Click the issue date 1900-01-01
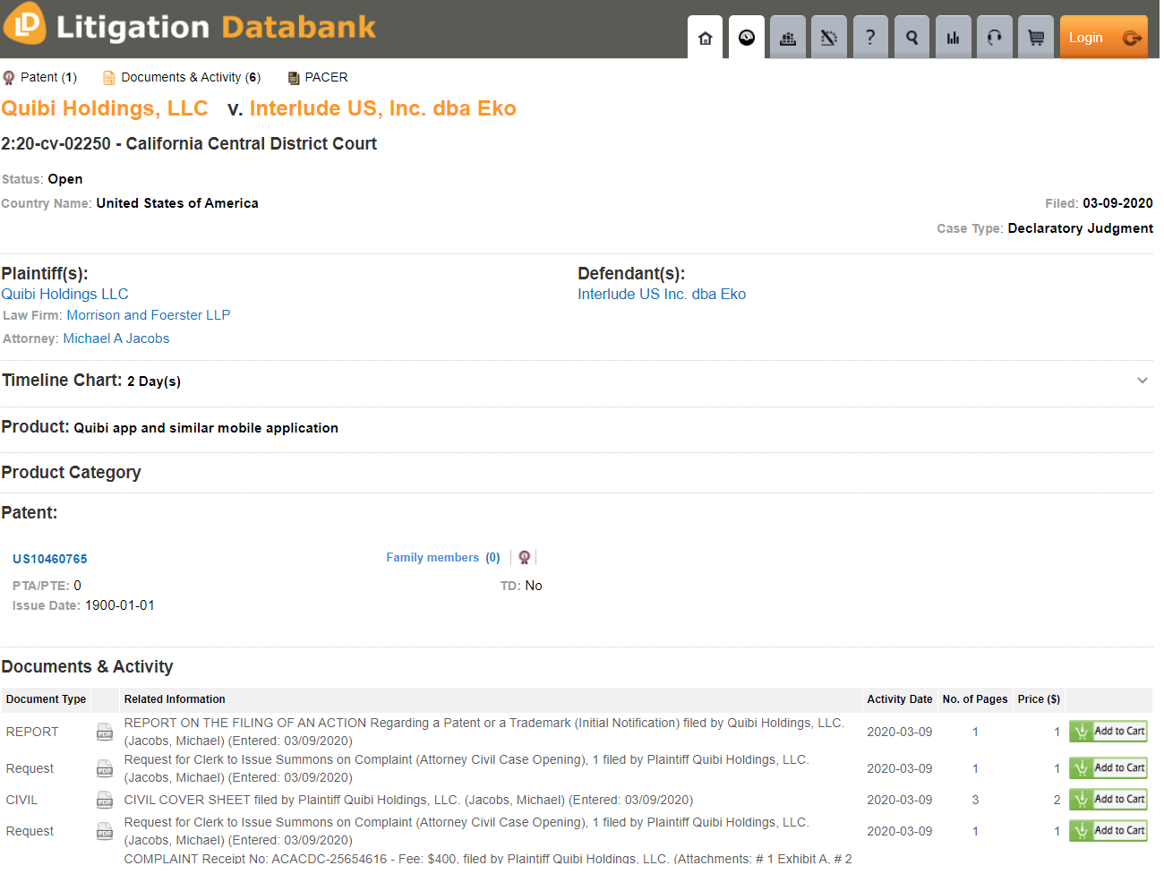The width and height of the screenshot is (1164, 874). (x=119, y=605)
